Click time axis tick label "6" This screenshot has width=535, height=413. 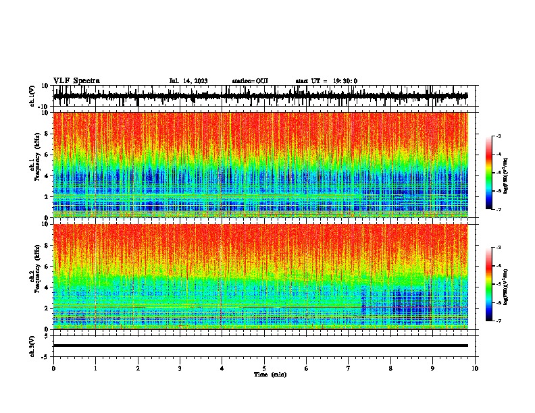pos(307,368)
